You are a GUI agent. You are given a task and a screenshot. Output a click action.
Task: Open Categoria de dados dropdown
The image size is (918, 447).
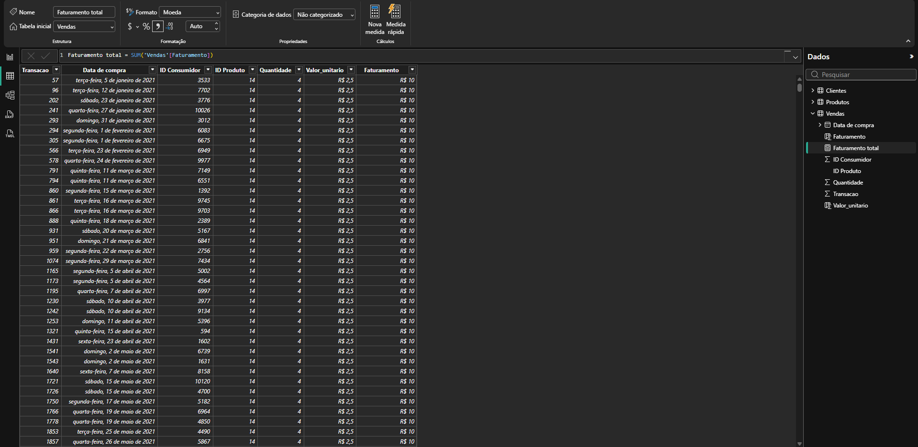tap(324, 15)
